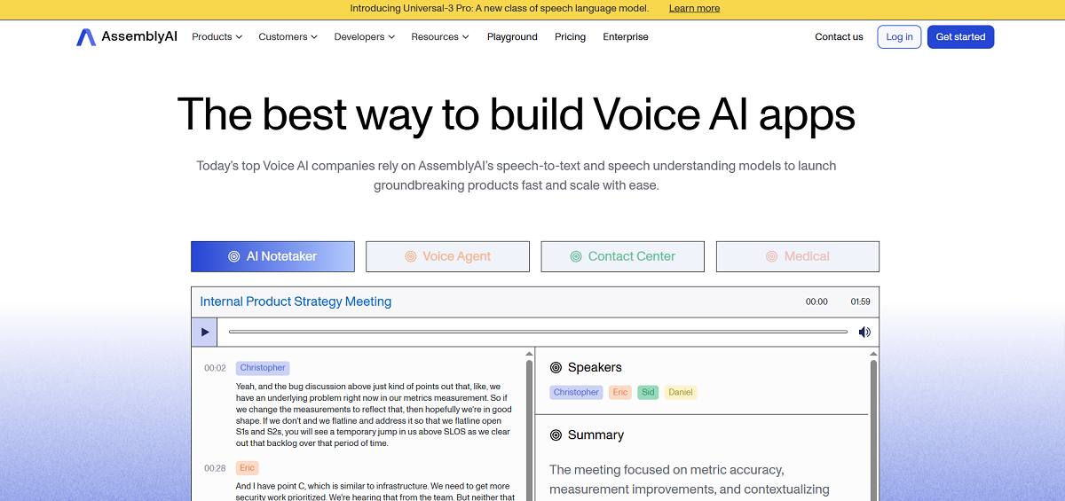Click the Log in button
This screenshot has width=1065, height=501.
click(899, 37)
